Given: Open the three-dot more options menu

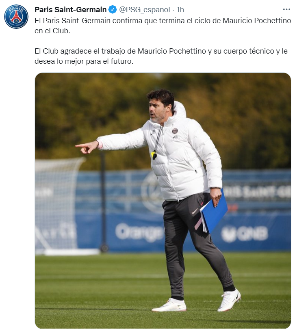Looking at the screenshot, I should coord(286,9).
